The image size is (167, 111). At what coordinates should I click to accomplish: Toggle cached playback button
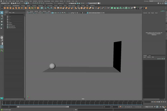(x=157, y=107)
